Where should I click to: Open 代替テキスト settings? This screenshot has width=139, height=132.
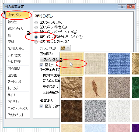[16, 115]
